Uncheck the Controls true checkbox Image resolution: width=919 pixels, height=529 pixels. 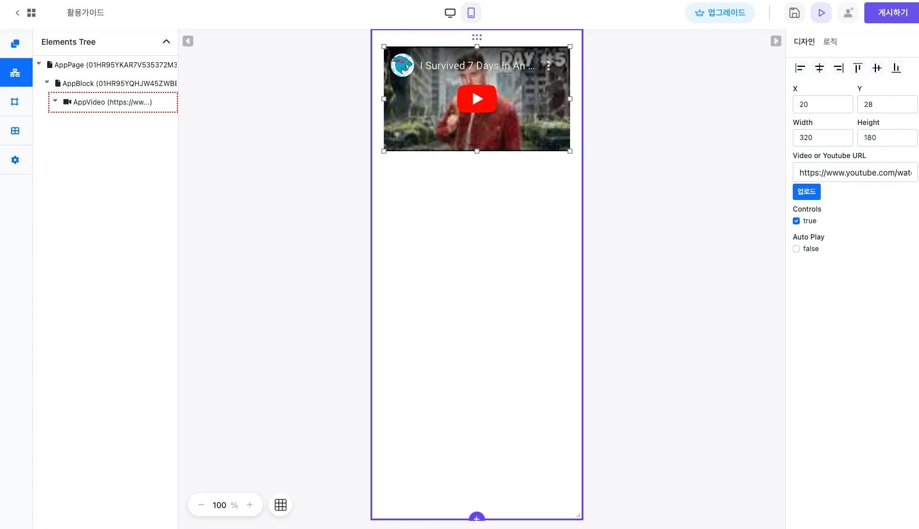(796, 221)
